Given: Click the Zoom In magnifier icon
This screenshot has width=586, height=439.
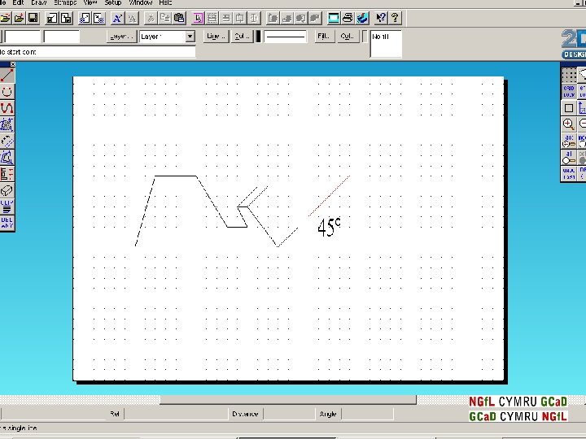Looking at the screenshot, I should coord(569,124).
